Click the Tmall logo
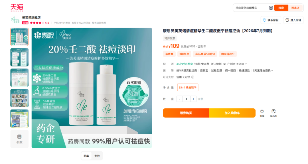The height and width of the screenshot is (164, 308). coord(17,8)
